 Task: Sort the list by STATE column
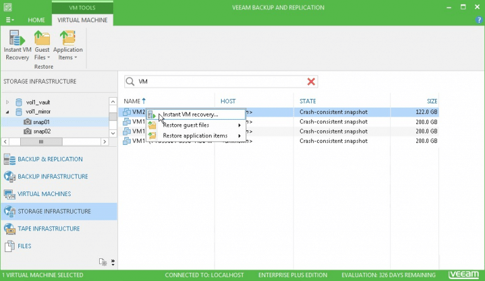pyautogui.click(x=308, y=101)
